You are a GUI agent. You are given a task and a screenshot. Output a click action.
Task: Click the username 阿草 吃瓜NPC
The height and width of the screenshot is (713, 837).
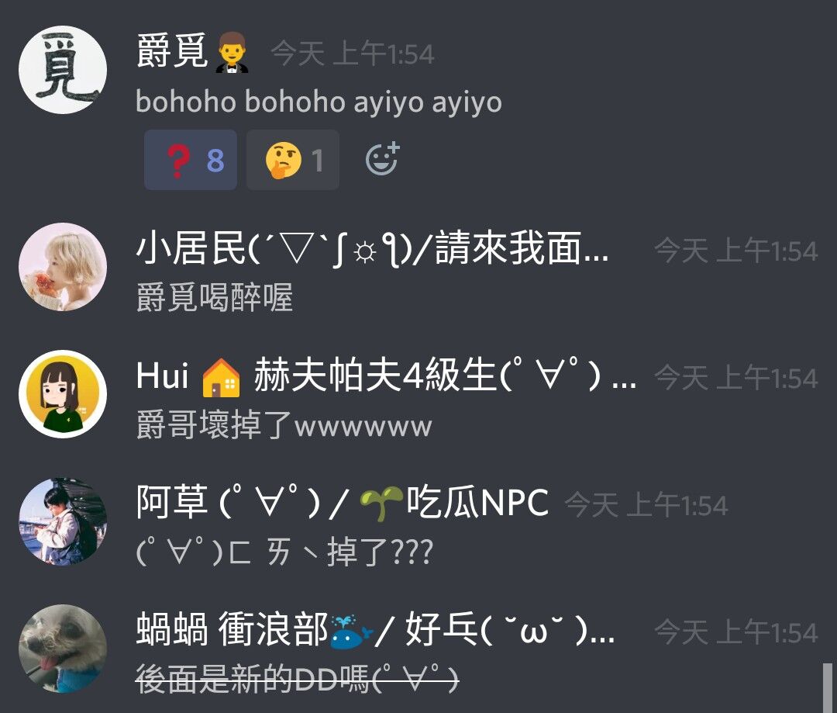343,503
